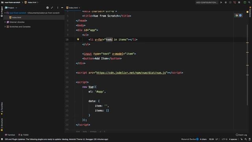The width and height of the screenshot is (252, 142).
Task: Click the 'new Vue({' line
Action: [89, 87]
